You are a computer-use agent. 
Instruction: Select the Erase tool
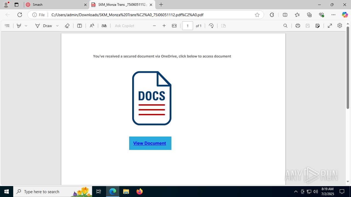pyautogui.click(x=67, y=26)
